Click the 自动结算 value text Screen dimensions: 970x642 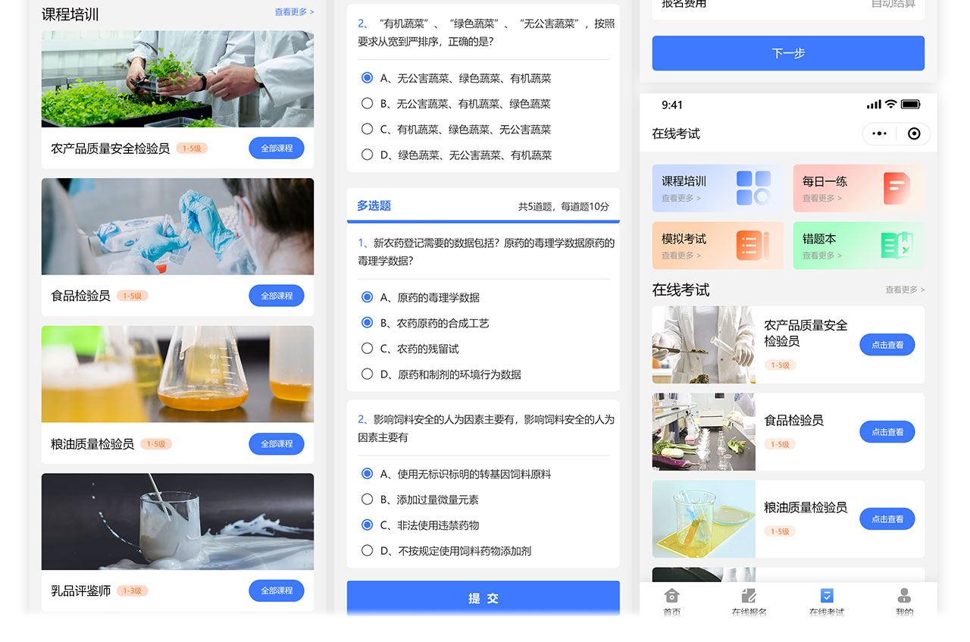click(x=893, y=4)
